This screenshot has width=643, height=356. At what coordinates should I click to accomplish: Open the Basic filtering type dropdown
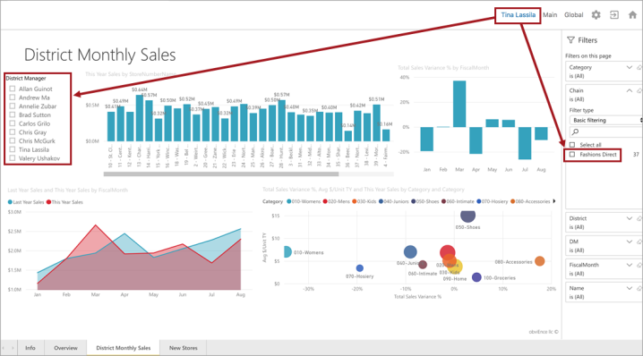point(605,120)
